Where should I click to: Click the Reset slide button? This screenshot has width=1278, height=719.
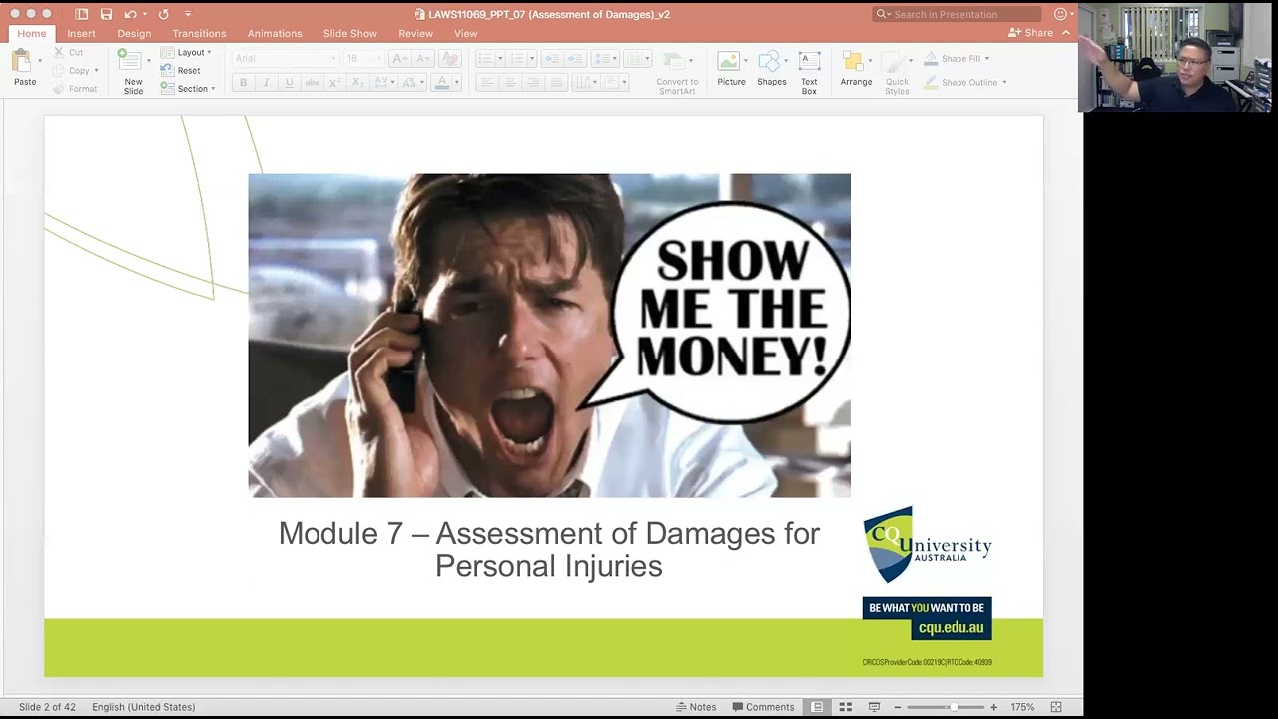coord(181,70)
